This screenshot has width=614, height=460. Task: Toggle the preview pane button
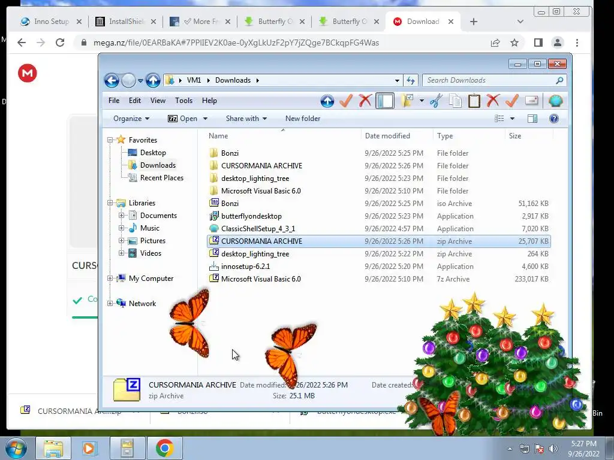point(532,119)
